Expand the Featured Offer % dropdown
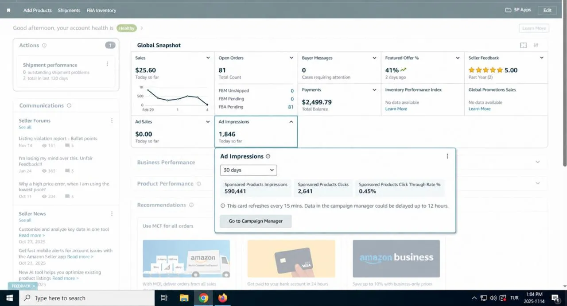Image resolution: width=567 pixels, height=306 pixels. (x=458, y=58)
